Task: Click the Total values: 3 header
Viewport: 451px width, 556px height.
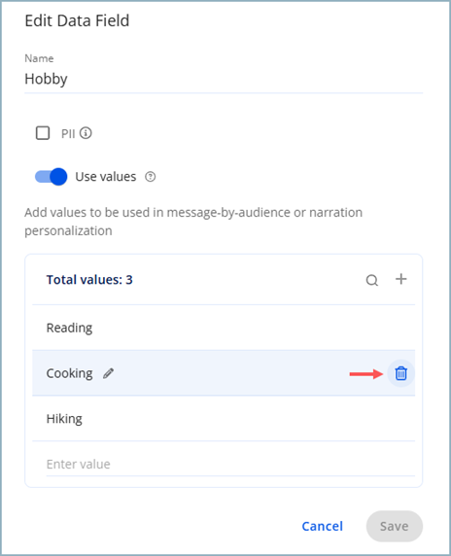Action: pyautogui.click(x=89, y=280)
